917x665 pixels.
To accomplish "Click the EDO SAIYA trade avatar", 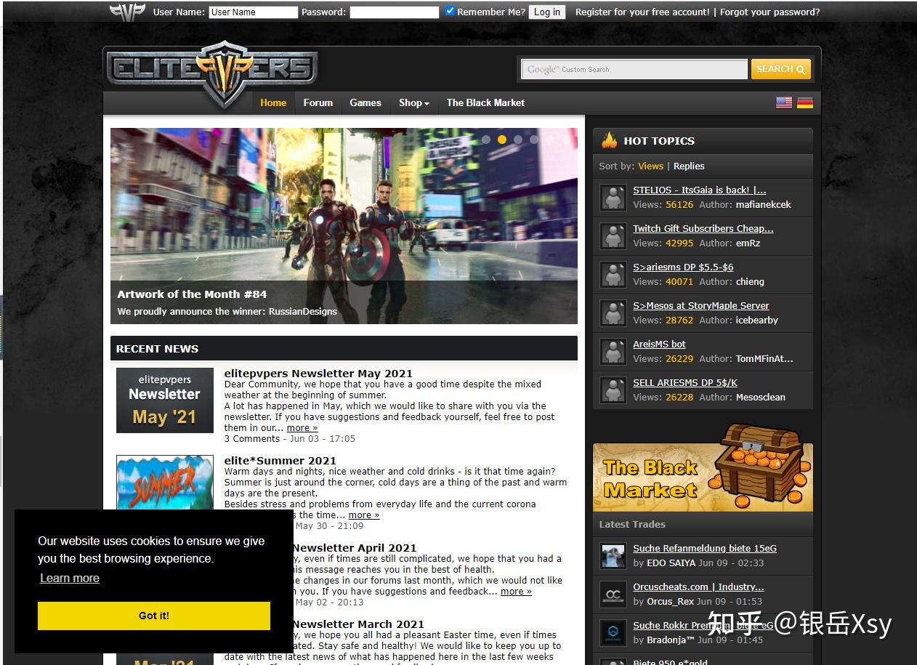I will coord(613,555).
